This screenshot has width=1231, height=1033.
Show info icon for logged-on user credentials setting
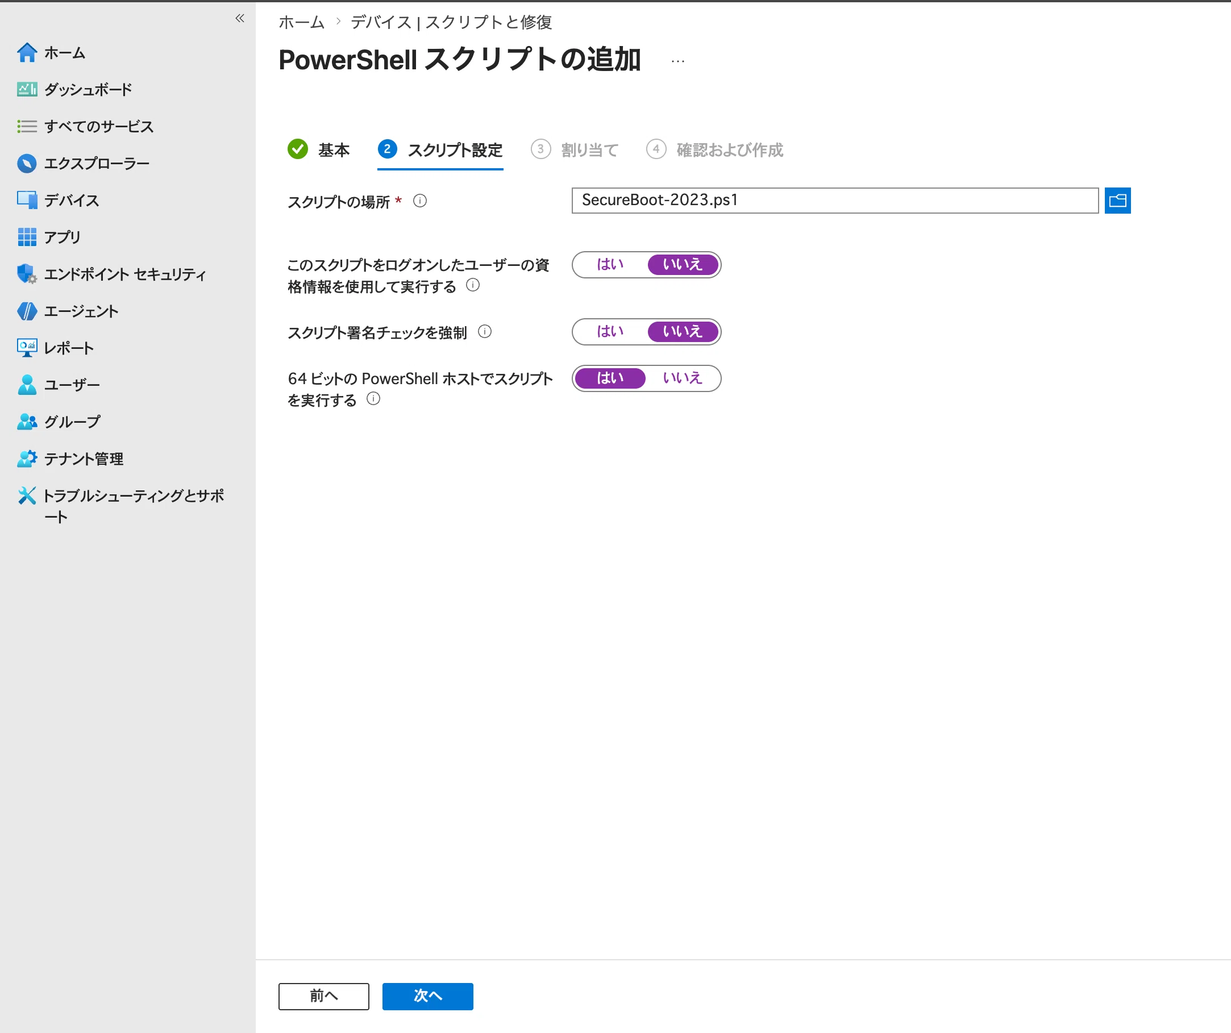click(472, 285)
